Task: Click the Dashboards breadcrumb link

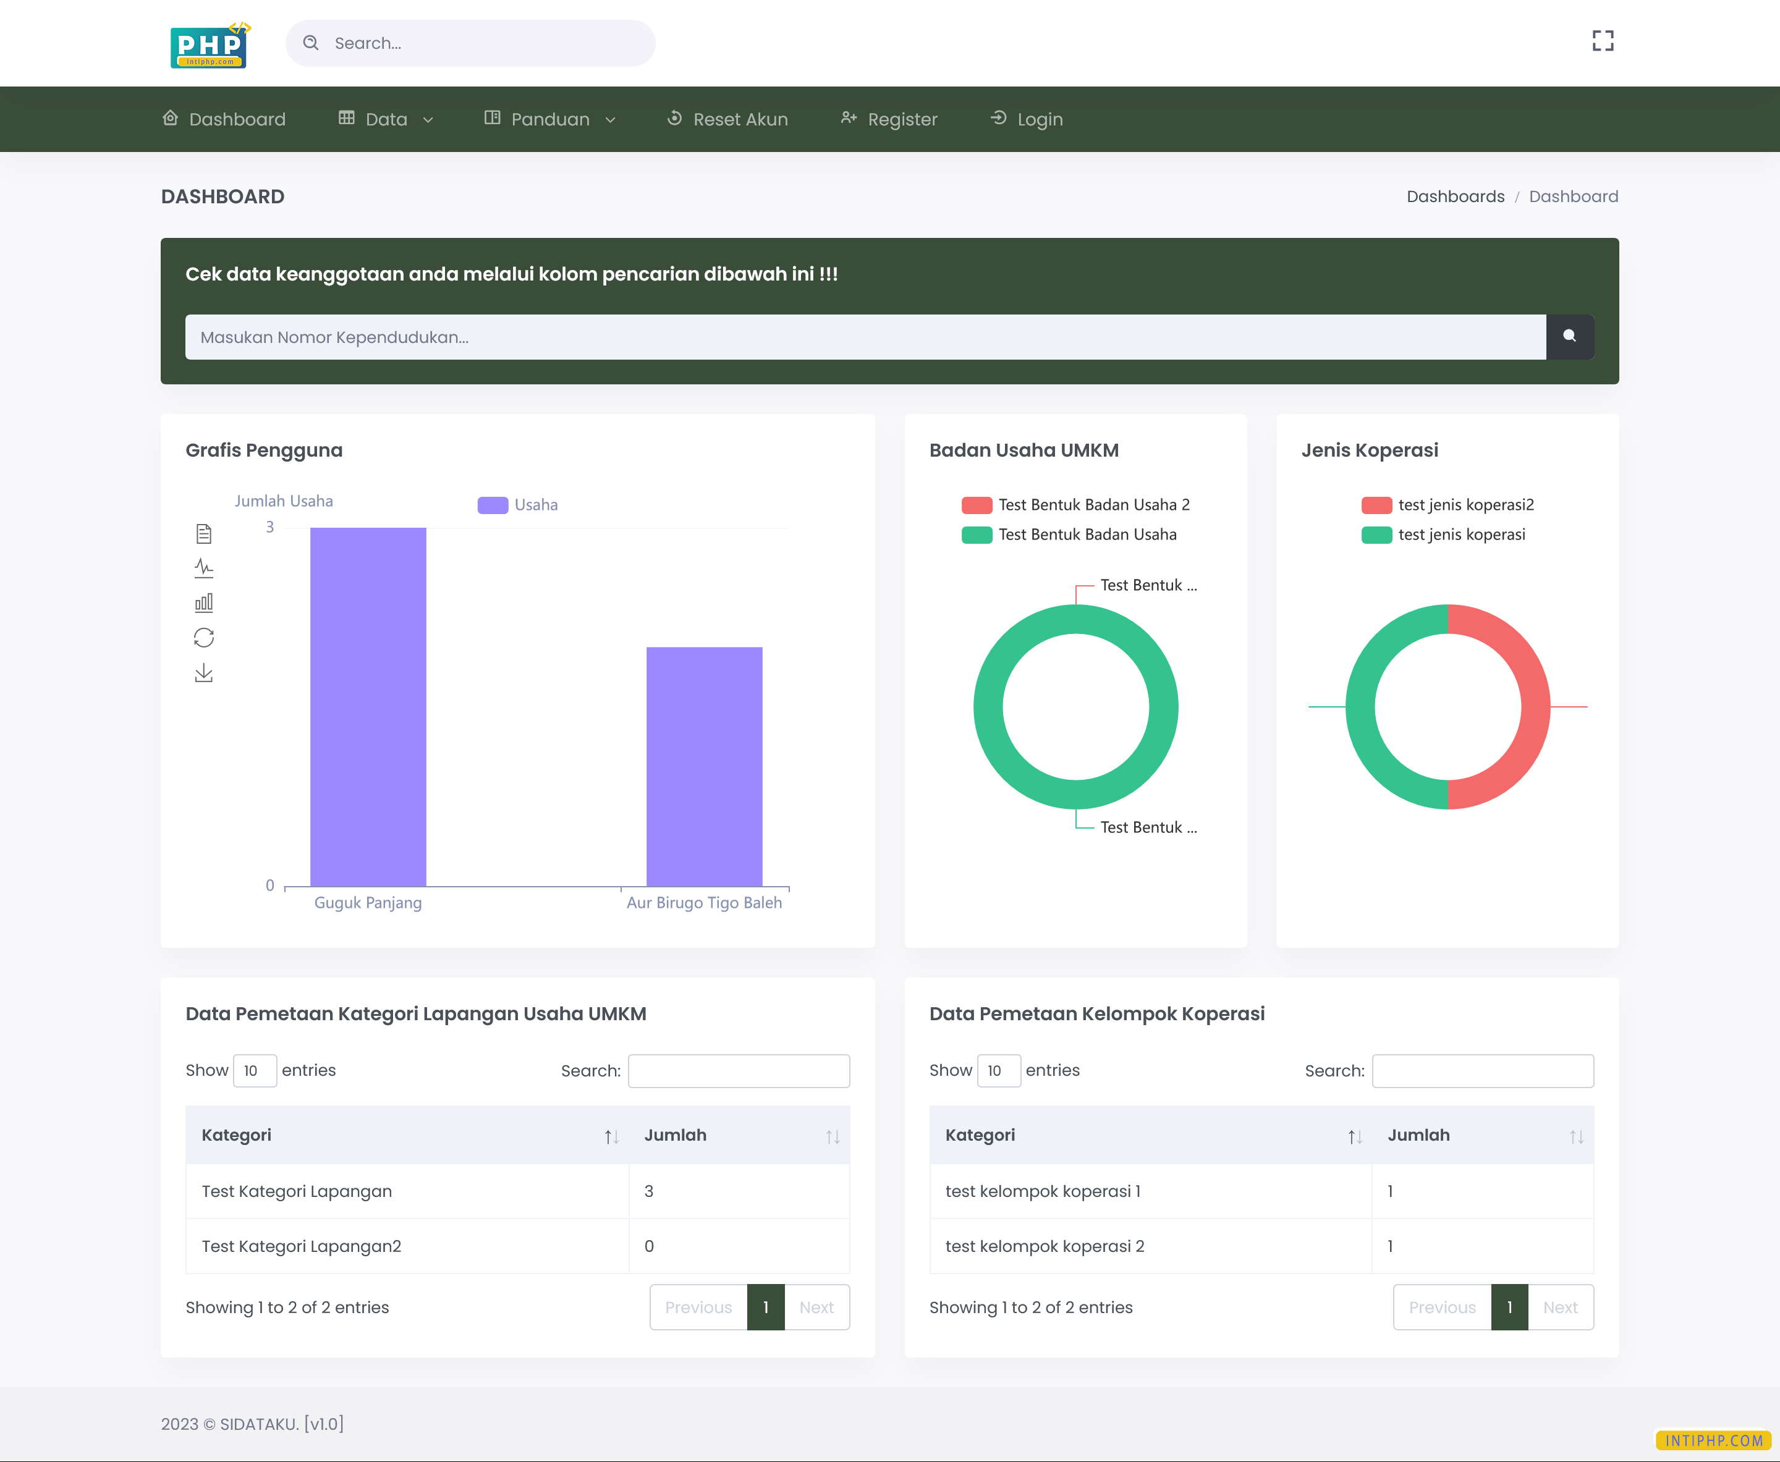Action: coord(1455,196)
